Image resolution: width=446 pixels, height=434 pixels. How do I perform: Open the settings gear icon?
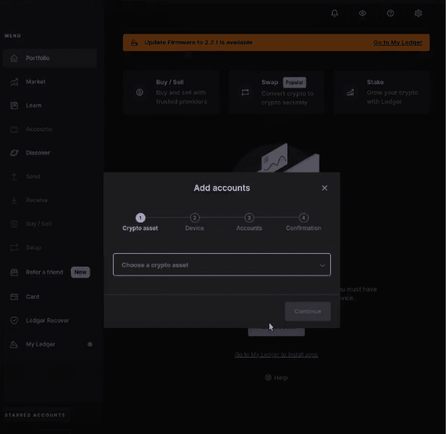[x=418, y=13]
